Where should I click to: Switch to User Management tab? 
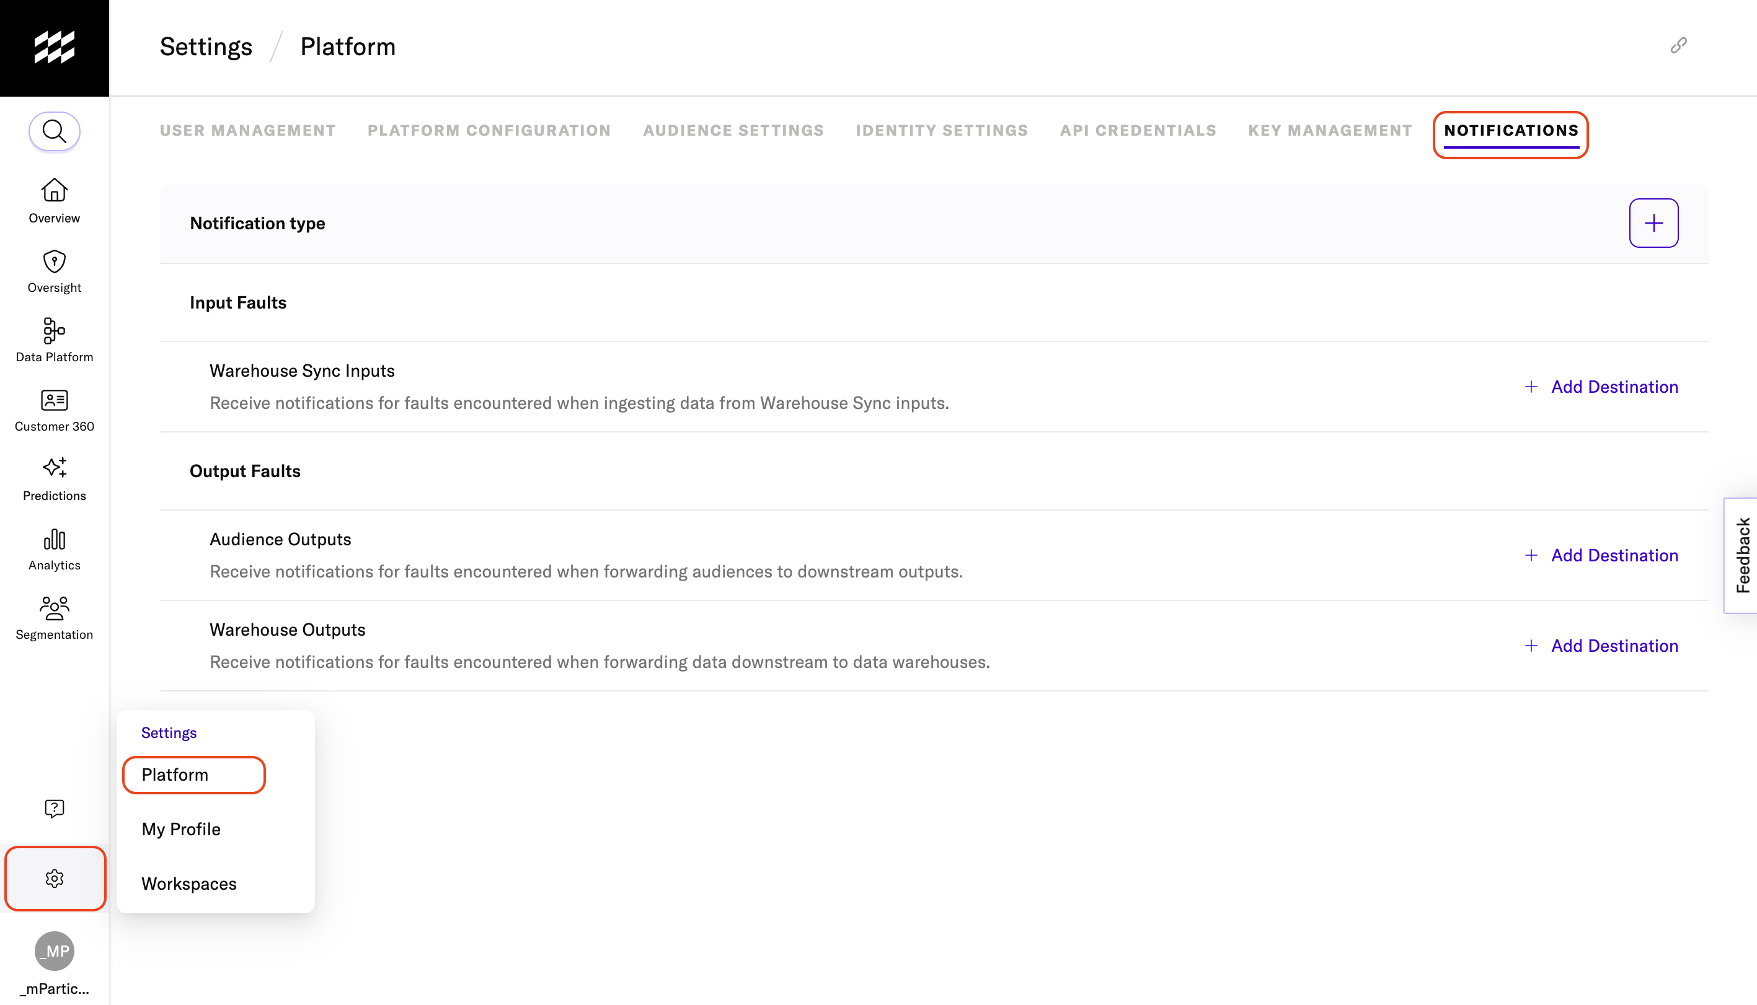(247, 131)
